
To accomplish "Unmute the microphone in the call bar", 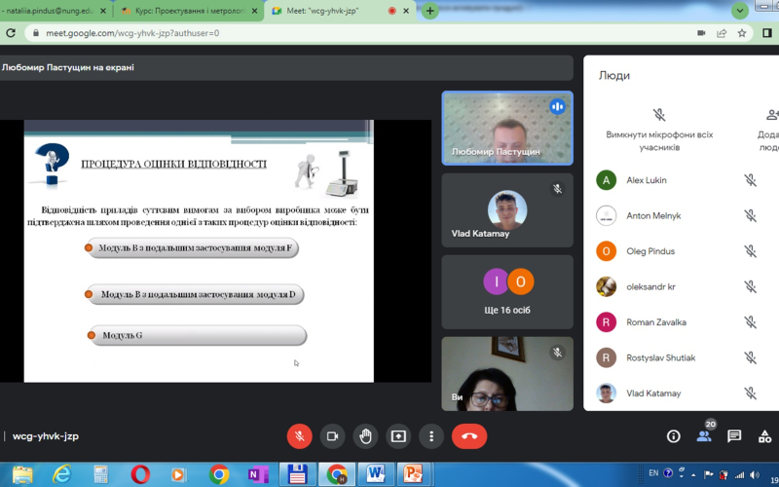I will 299,436.
